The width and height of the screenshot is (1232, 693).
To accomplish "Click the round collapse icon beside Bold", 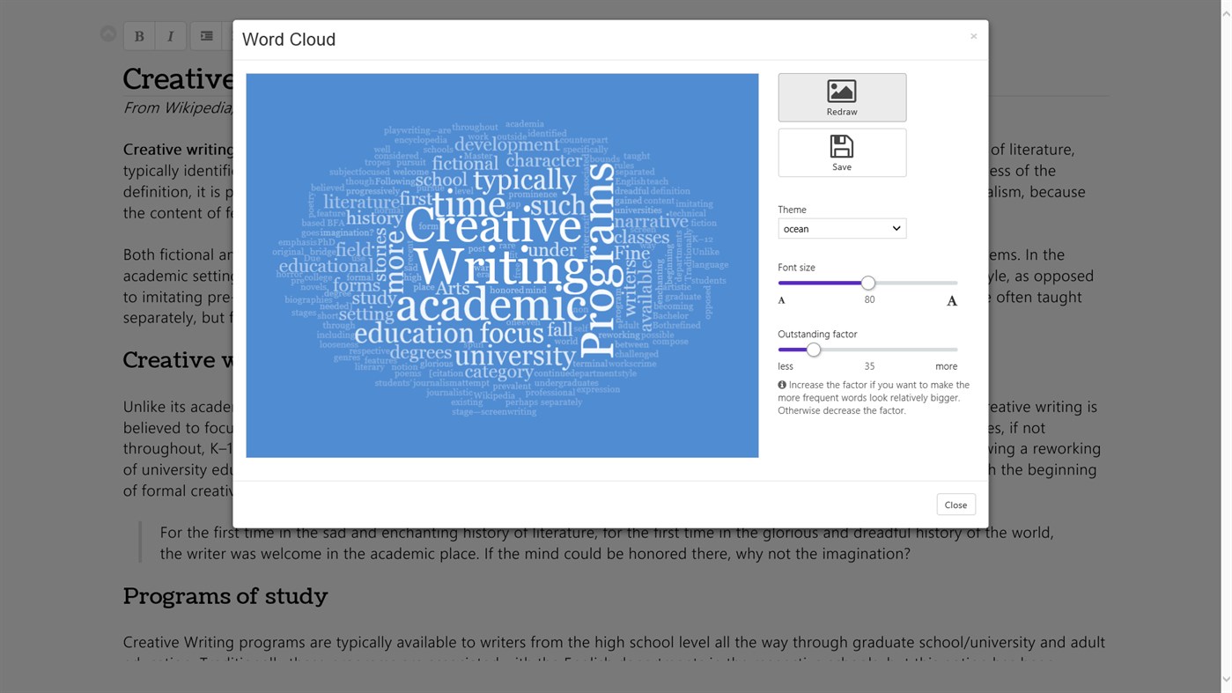I will (108, 34).
